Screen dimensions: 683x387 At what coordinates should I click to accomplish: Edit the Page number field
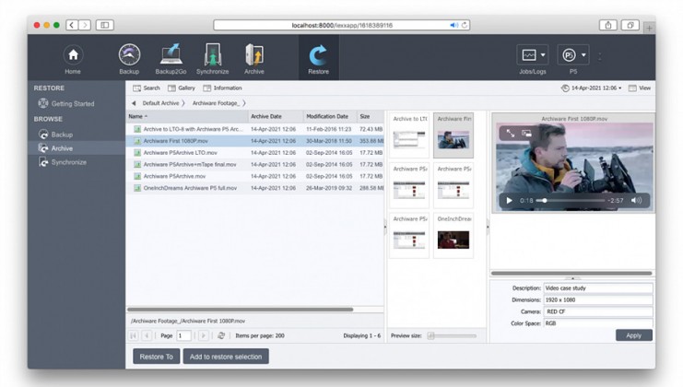pos(183,335)
